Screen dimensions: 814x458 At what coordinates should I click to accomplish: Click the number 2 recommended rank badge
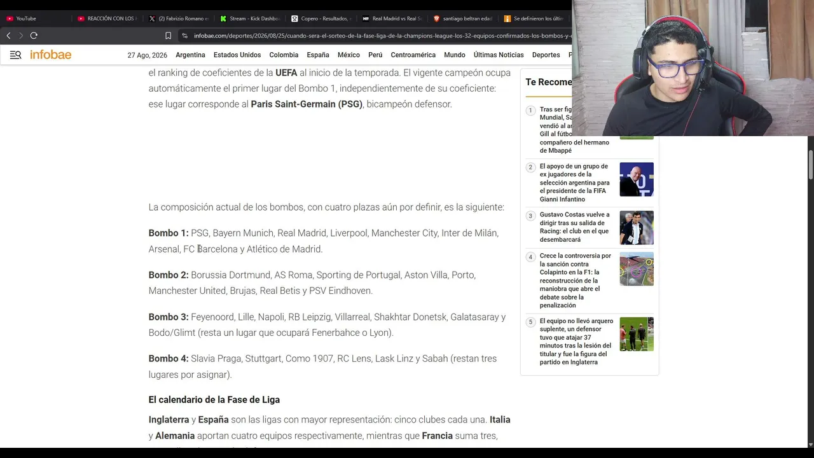pos(530,167)
